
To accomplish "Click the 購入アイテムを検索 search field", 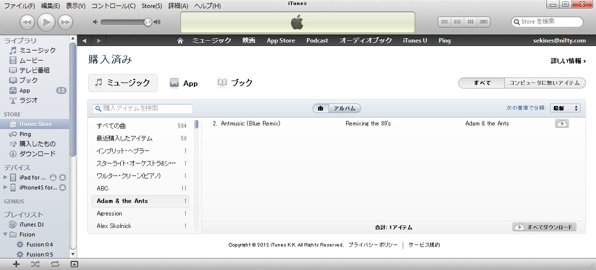I will point(143,108).
